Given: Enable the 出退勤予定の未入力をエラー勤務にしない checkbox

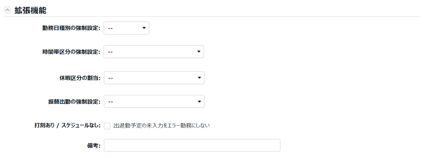Looking at the screenshot, I should tap(107, 126).
